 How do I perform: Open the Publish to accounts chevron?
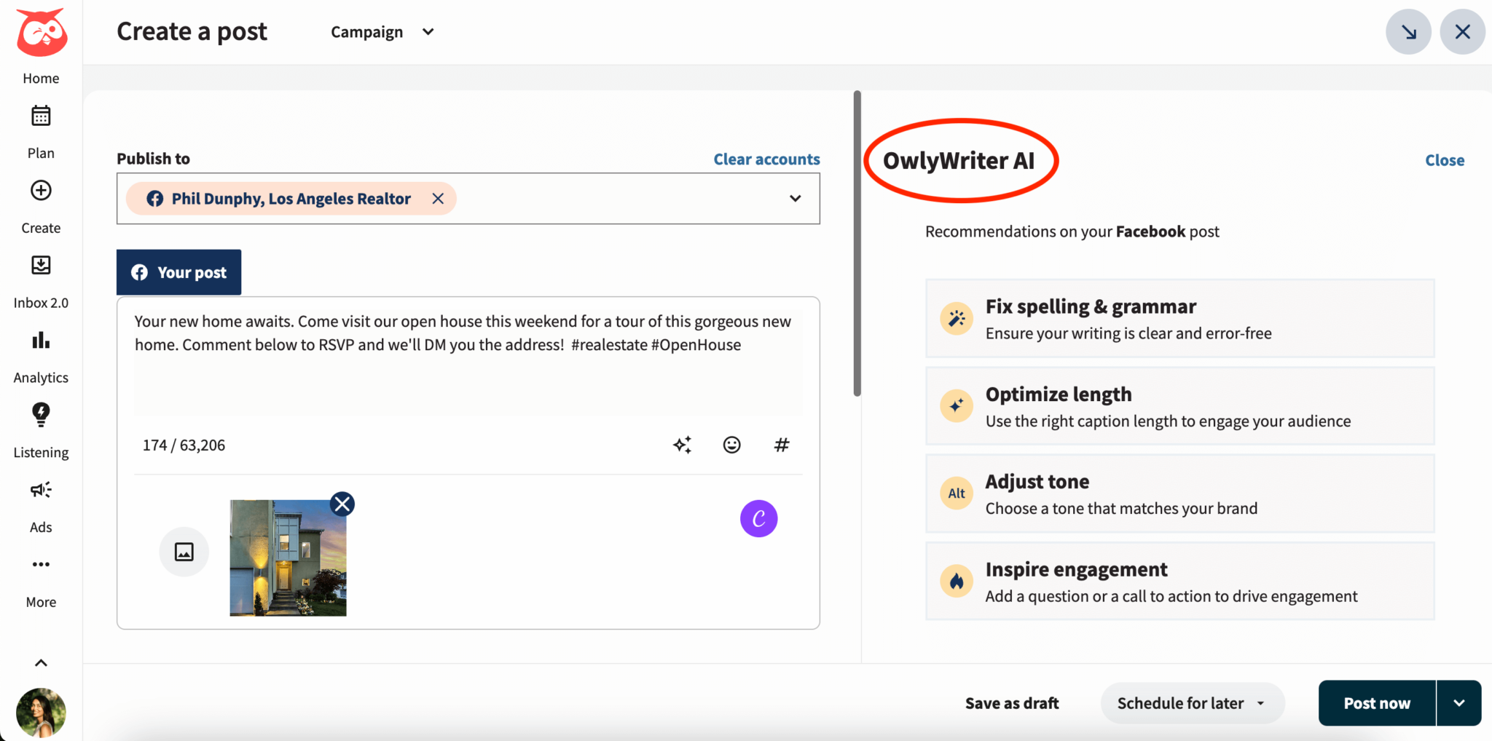(795, 198)
